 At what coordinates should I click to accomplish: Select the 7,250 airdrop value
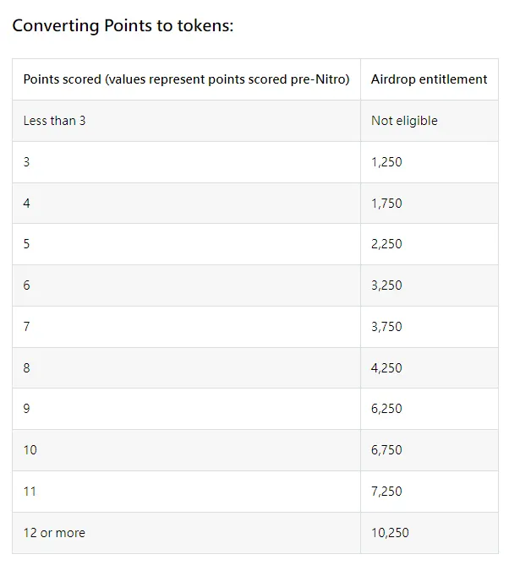click(x=386, y=492)
